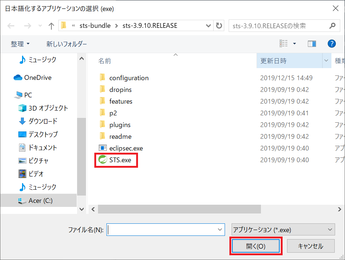Select ミュージック at top of navigation pane

pyautogui.click(x=38, y=60)
